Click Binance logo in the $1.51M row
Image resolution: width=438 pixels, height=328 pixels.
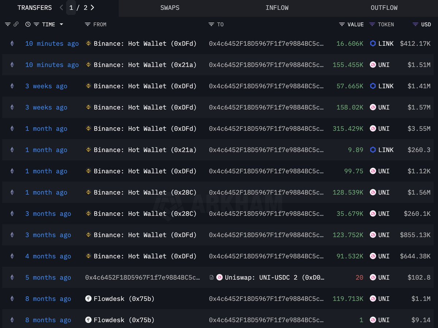88,65
